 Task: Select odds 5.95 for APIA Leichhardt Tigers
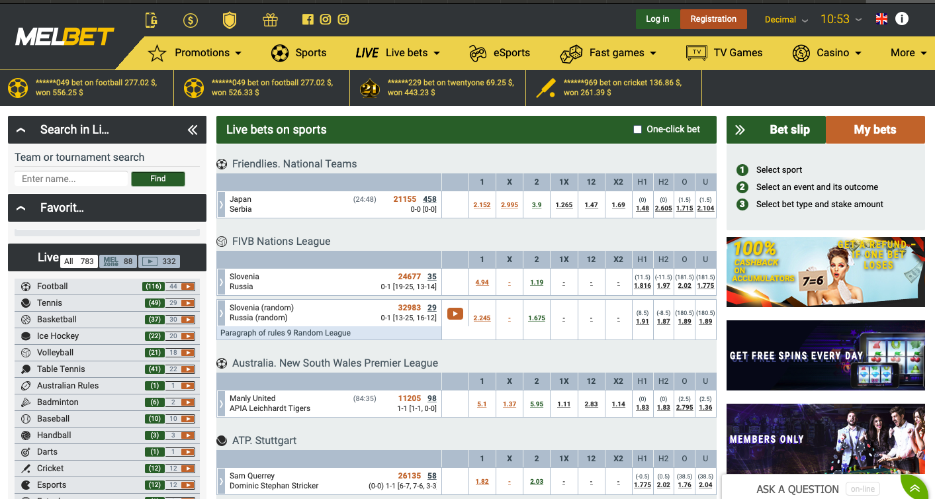[x=537, y=404]
